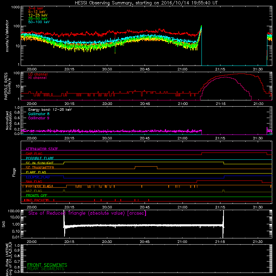Click the 20:45 tick under the modulation plot
This screenshot has height=276, width=276.
pos(145,138)
